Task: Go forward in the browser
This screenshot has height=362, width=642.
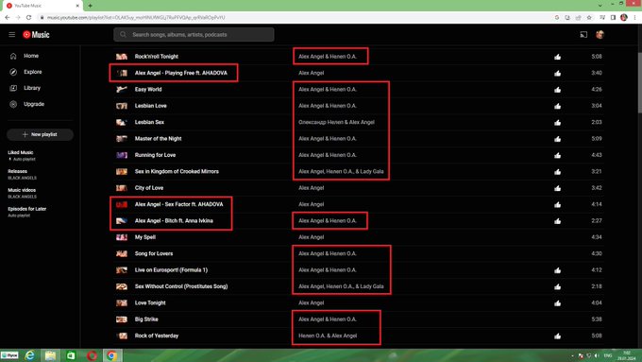Action: click(x=18, y=17)
